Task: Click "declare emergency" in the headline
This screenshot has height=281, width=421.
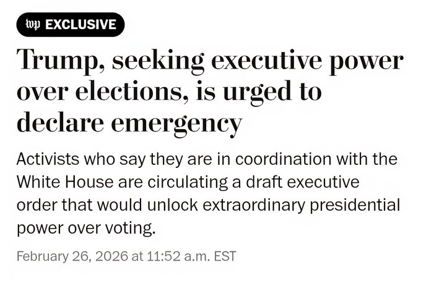Action: pyautogui.click(x=129, y=123)
